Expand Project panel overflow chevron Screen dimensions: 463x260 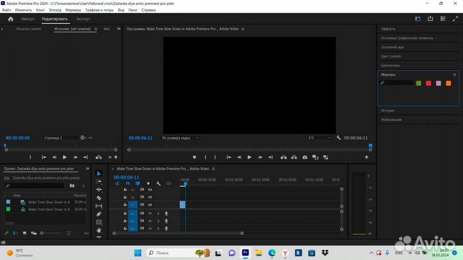[x=87, y=169]
